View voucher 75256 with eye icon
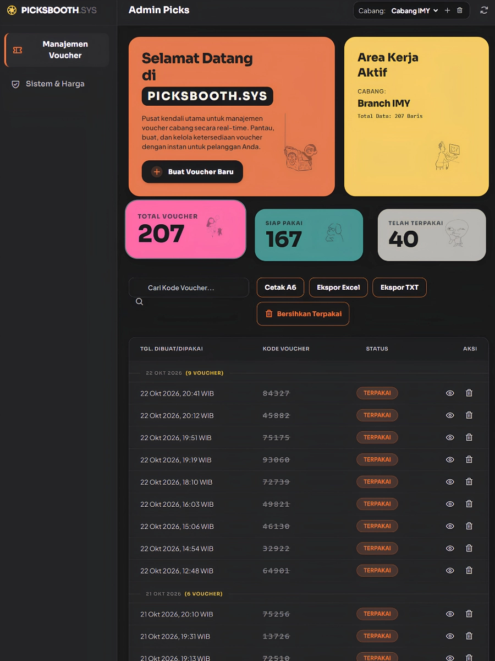Image resolution: width=495 pixels, height=661 pixels. click(450, 614)
